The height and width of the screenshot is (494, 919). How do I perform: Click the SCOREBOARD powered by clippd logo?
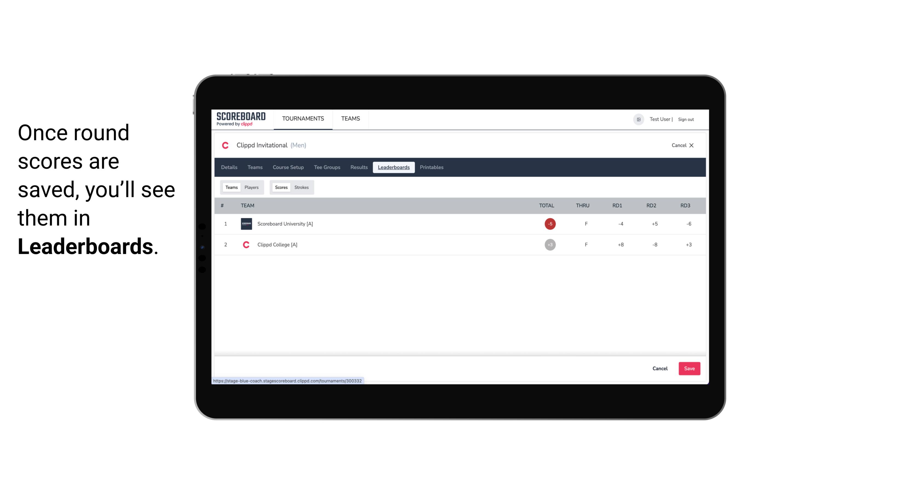[240, 119]
